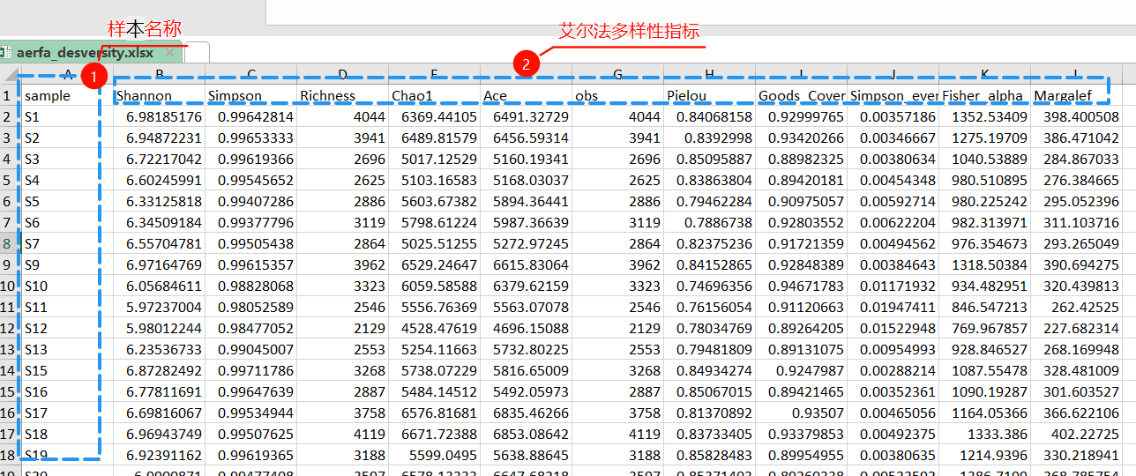This screenshot has height=476, width=1136.
Task: Click Simpson_even value 0.00357186
Action: tap(893, 116)
